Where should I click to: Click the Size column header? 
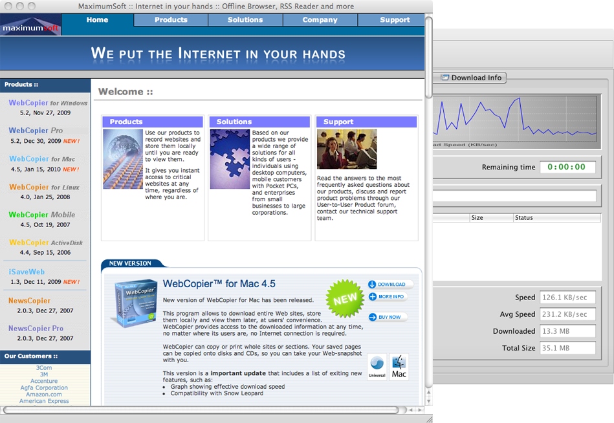(x=492, y=217)
